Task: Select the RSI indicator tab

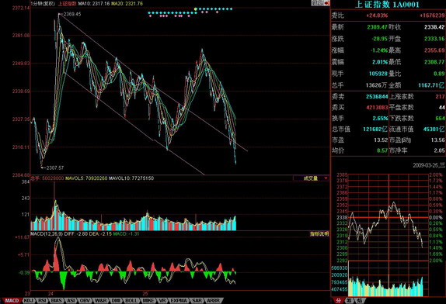Action: [x=42, y=300]
